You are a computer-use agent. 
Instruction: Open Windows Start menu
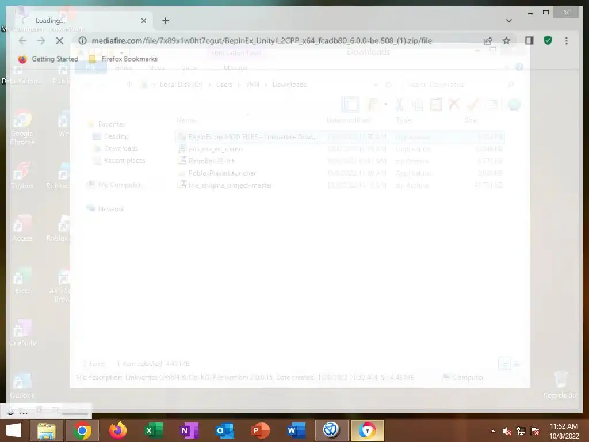pos(14,430)
